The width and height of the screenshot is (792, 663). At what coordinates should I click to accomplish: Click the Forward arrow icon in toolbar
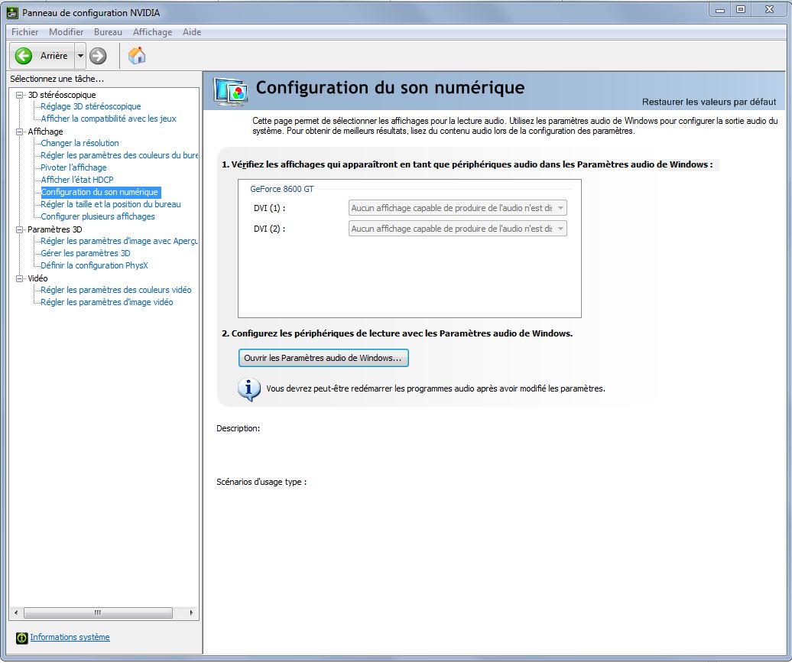(x=98, y=56)
